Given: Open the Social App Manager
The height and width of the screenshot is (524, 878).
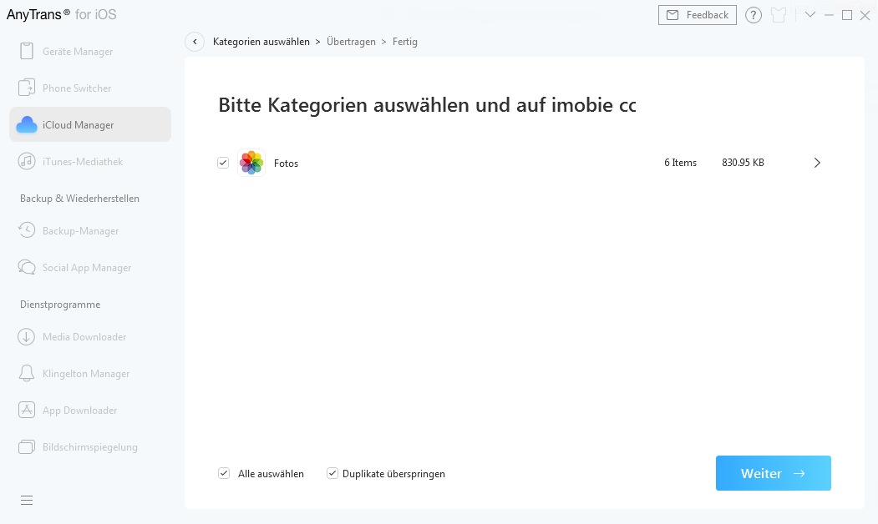Looking at the screenshot, I should (x=86, y=267).
